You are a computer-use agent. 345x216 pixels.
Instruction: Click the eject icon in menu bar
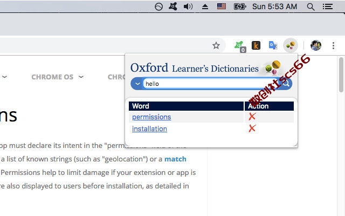click(x=205, y=6)
